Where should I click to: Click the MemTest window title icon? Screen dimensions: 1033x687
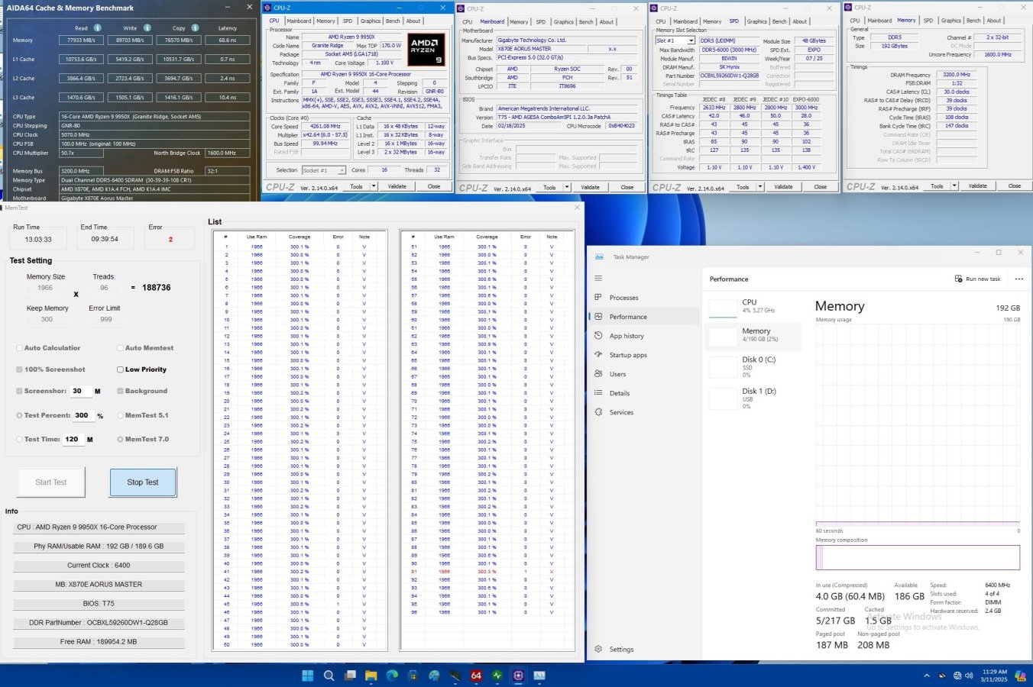2,208
